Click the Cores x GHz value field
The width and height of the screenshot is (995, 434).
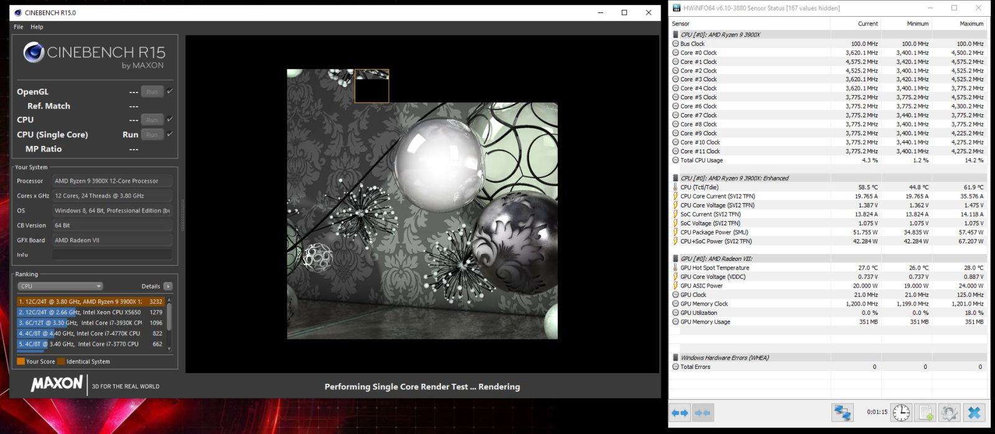[112, 196]
